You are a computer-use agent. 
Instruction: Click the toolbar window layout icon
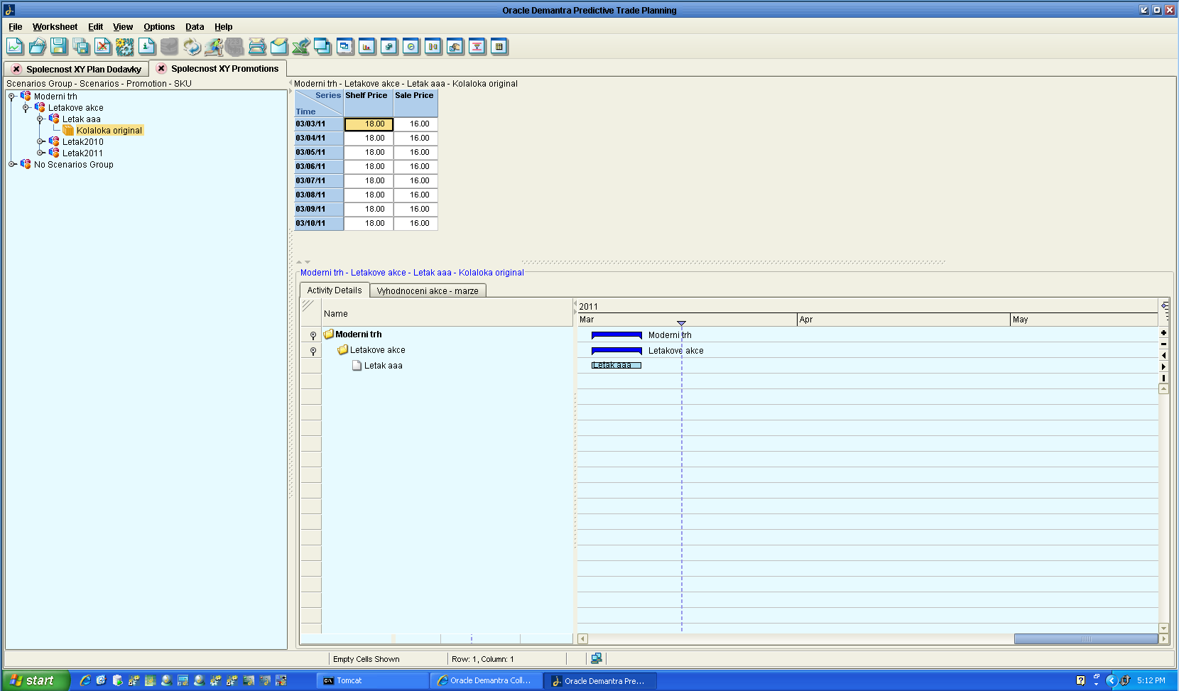345,47
